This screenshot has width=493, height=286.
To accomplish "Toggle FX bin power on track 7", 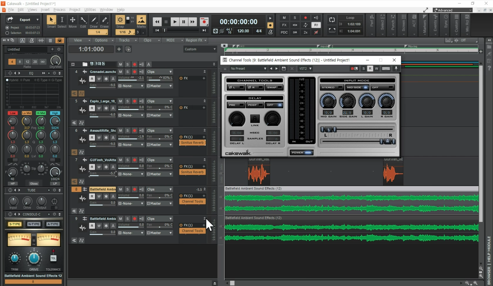I will click(181, 167).
